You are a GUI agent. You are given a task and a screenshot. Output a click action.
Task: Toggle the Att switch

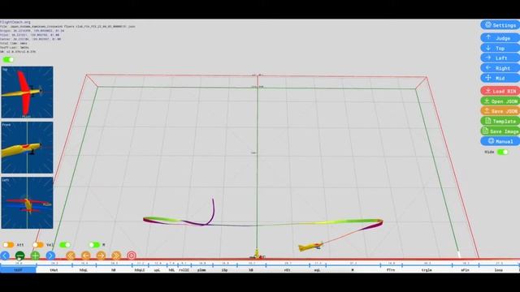[8, 245]
